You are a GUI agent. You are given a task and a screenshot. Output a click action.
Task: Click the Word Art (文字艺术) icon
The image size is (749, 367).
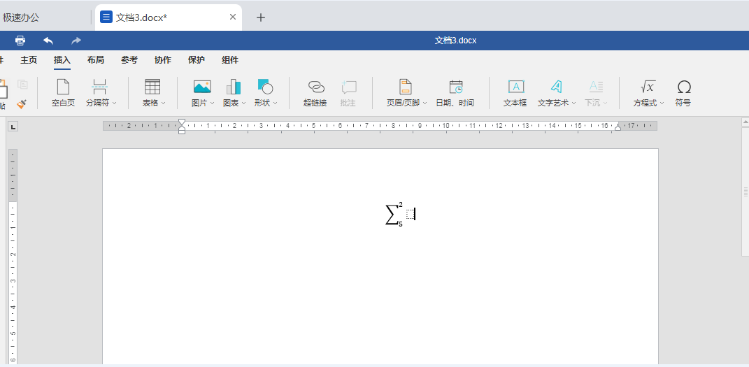coord(555,87)
